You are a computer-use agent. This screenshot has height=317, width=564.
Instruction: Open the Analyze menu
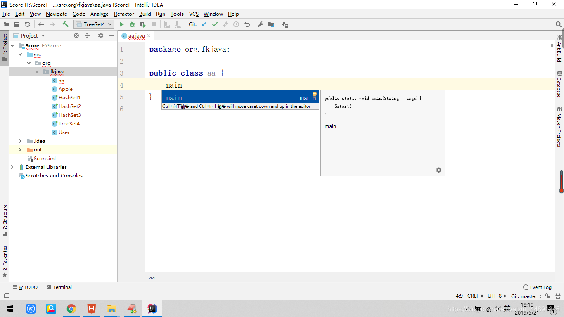(99, 14)
